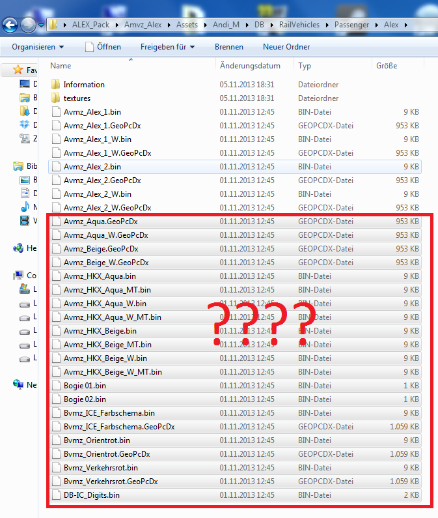Expand chevron after Andi_M in address bar

[247, 25]
